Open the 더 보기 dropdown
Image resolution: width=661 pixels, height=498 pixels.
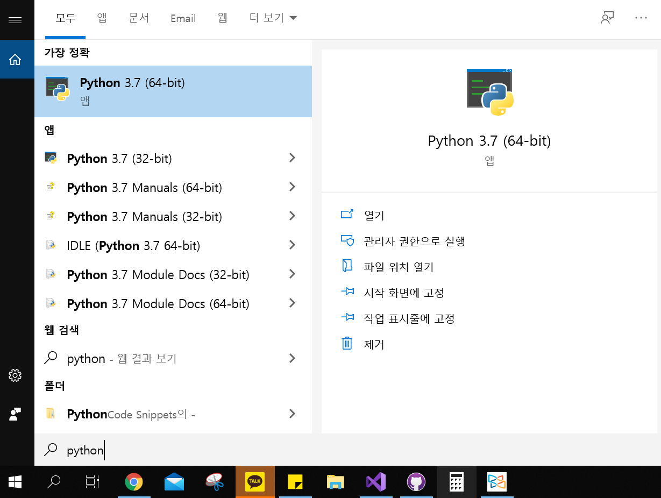273,18
